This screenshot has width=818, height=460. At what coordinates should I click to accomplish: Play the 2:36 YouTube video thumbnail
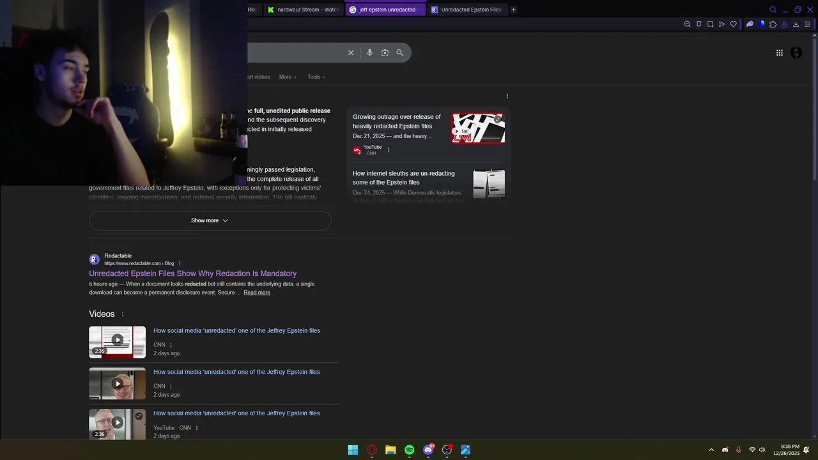(x=117, y=424)
